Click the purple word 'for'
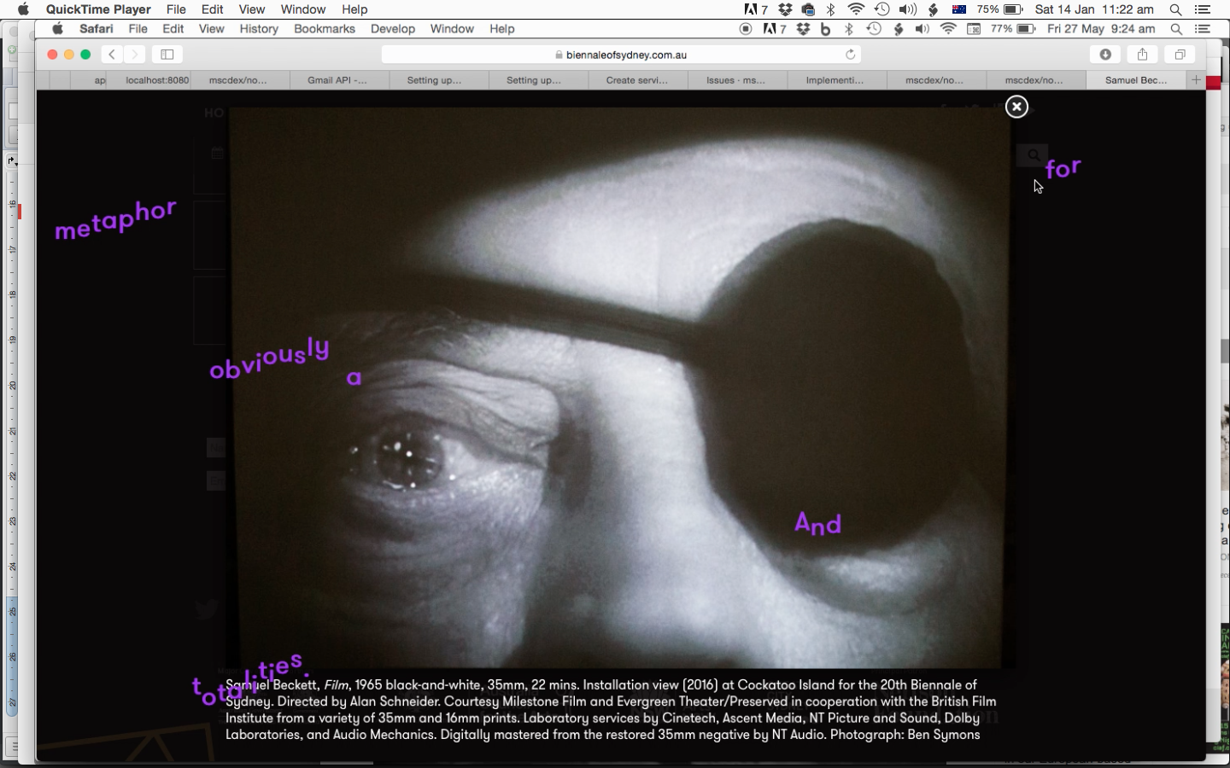 click(1063, 168)
